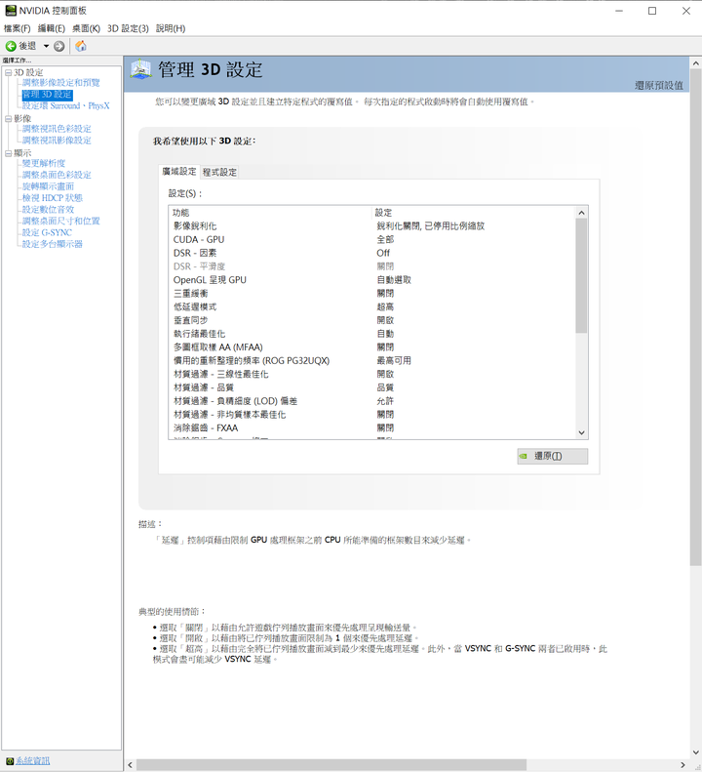Image resolution: width=702 pixels, height=772 pixels.
Task: Click the 系統資訊 icon at bottom left
Action: pyautogui.click(x=10, y=761)
